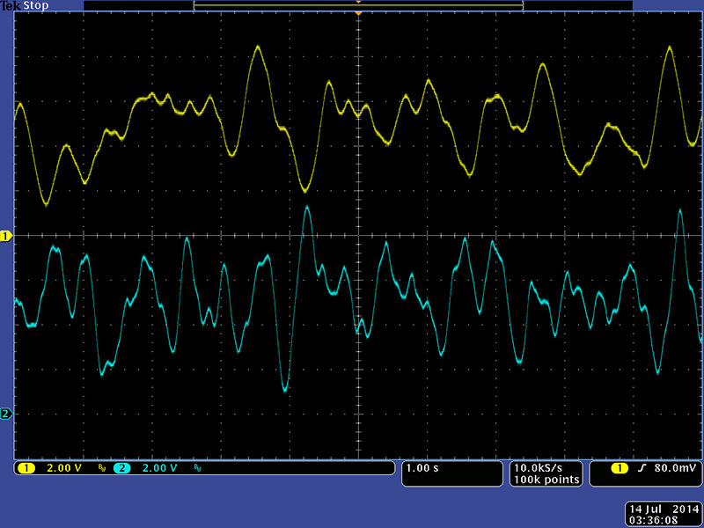Image resolution: width=704 pixels, height=528 pixels.
Task: Click the 10.0kS/s sample rate readout
Action: click(x=546, y=467)
